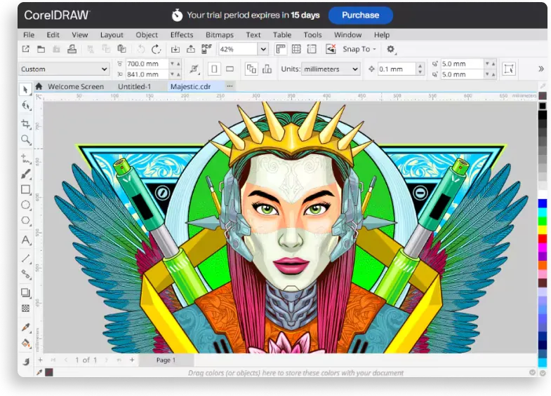Open the Effects menu
551x396 pixels.
[182, 35]
